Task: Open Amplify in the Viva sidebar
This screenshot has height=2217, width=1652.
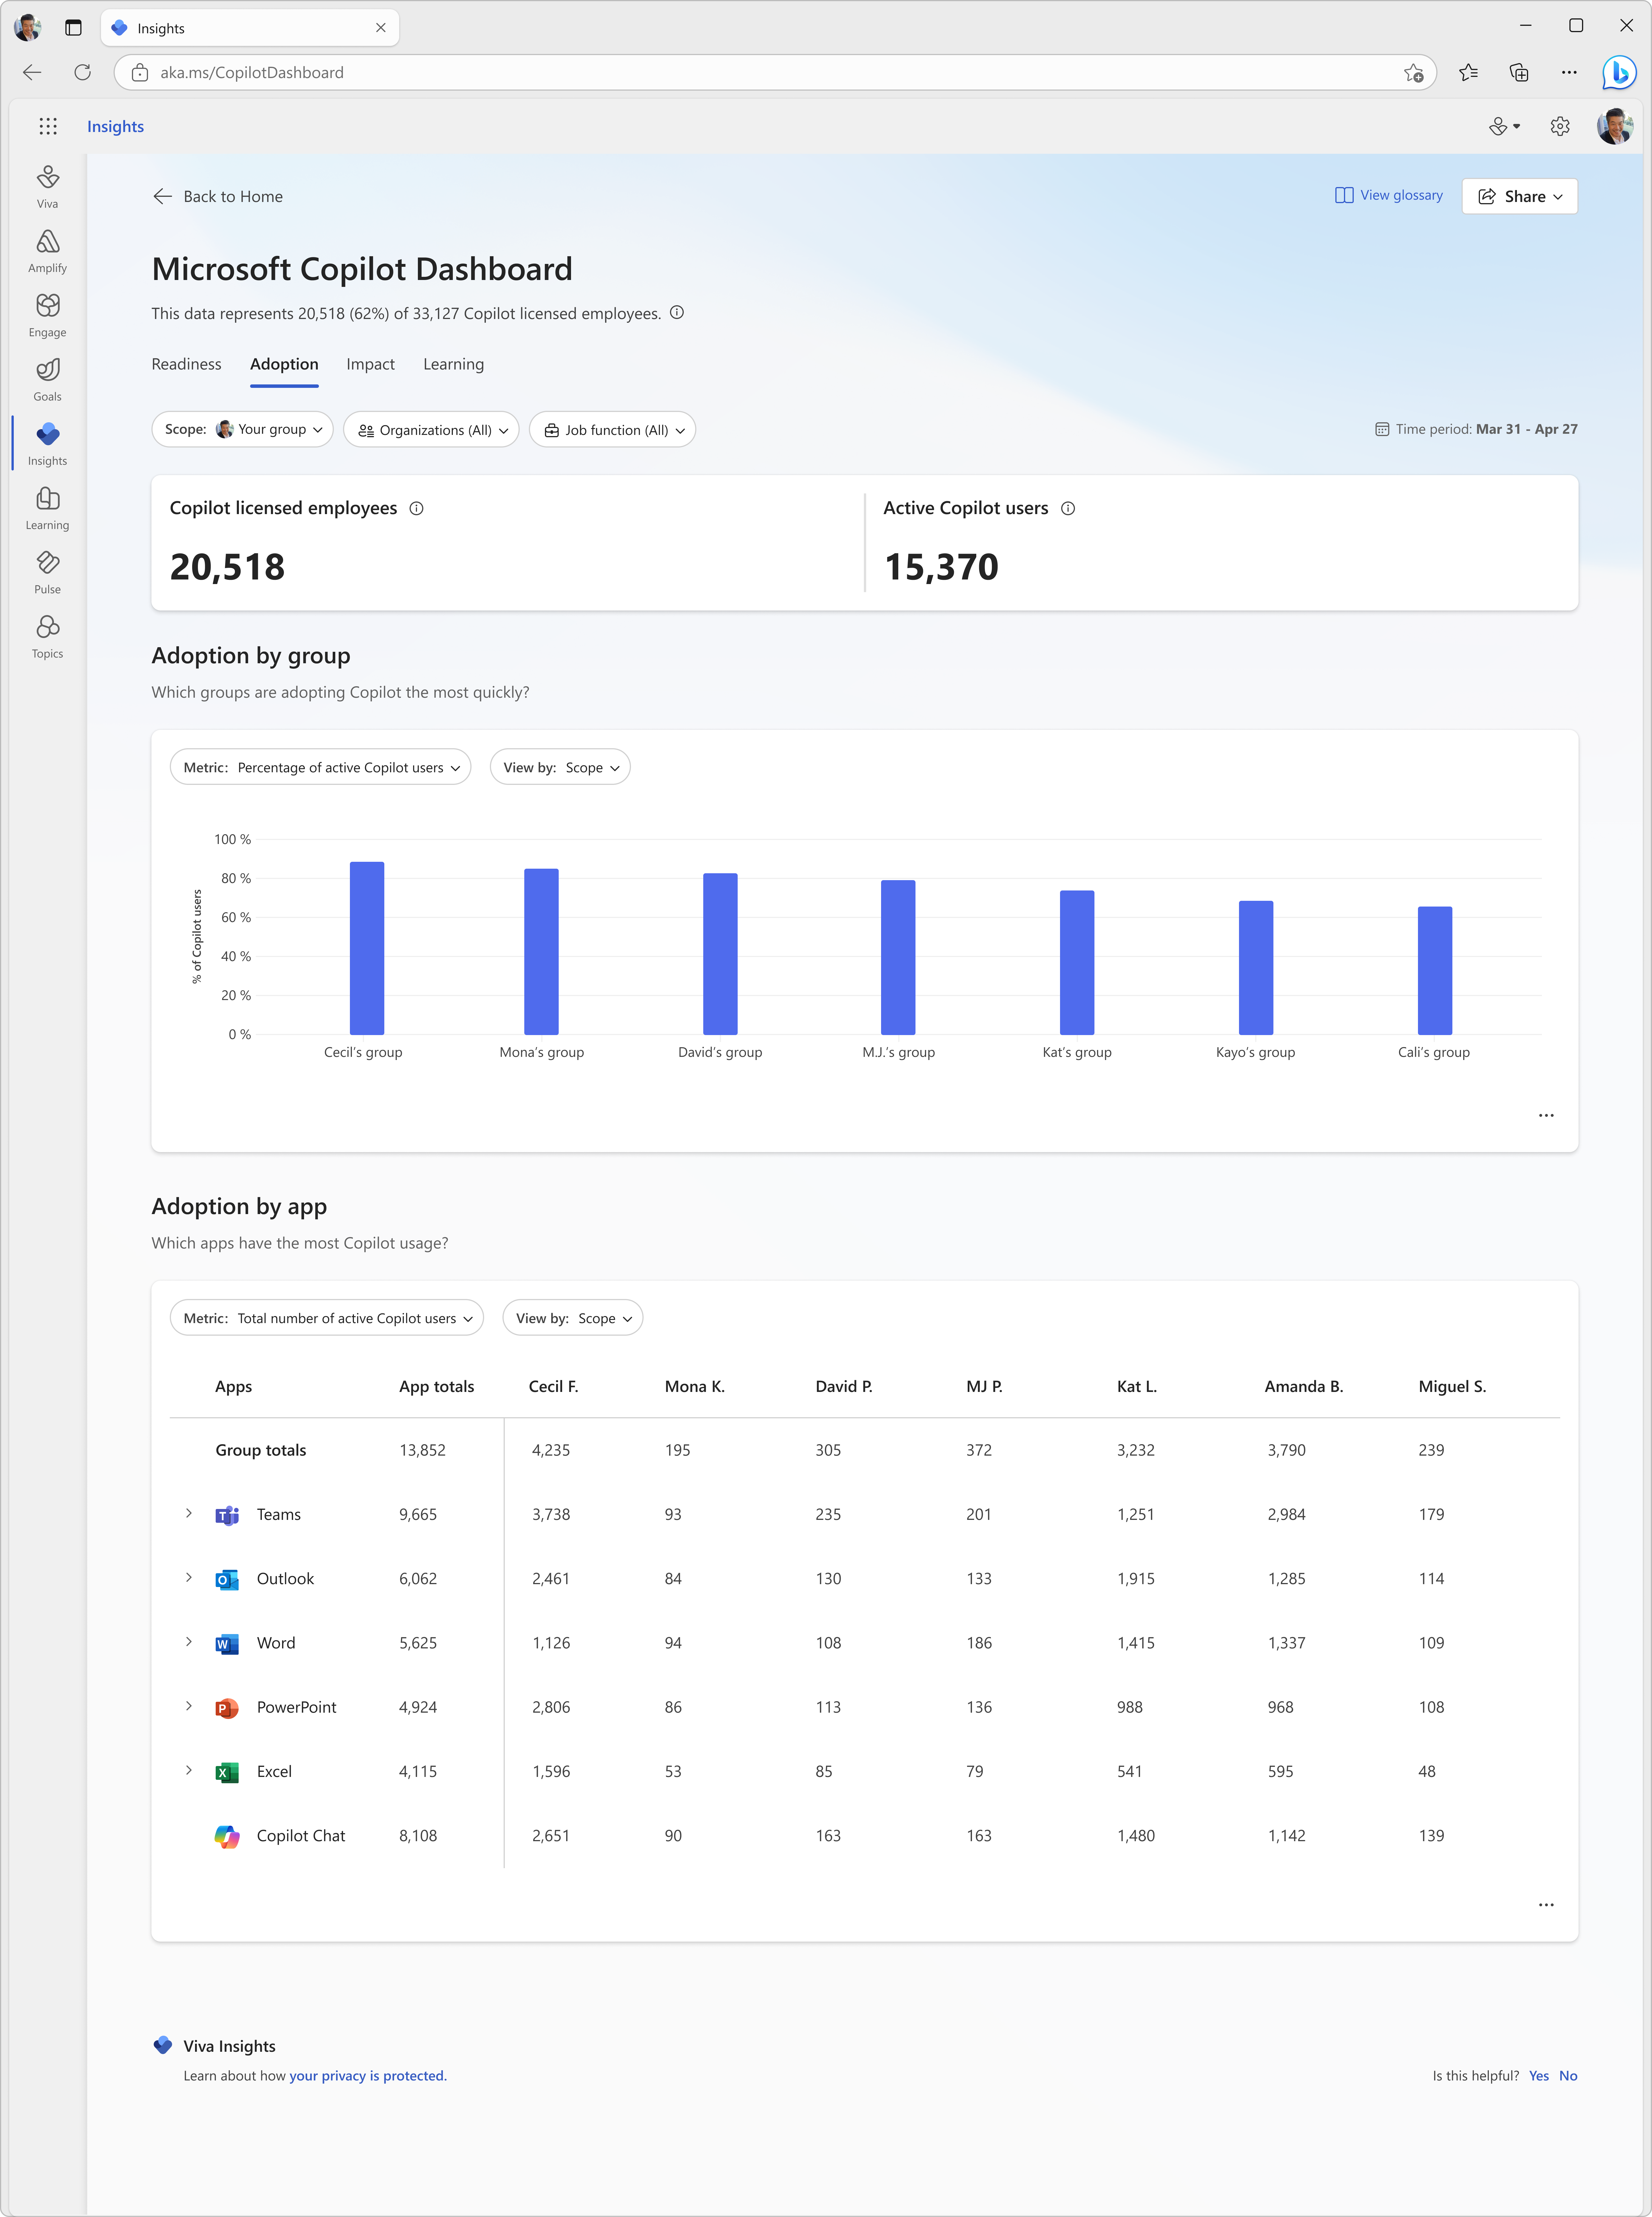Action: coord(47,251)
